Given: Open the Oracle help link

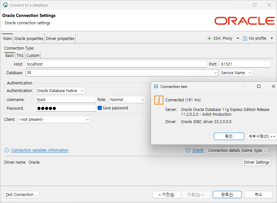Looking at the screenshot, I should tap(198, 150).
